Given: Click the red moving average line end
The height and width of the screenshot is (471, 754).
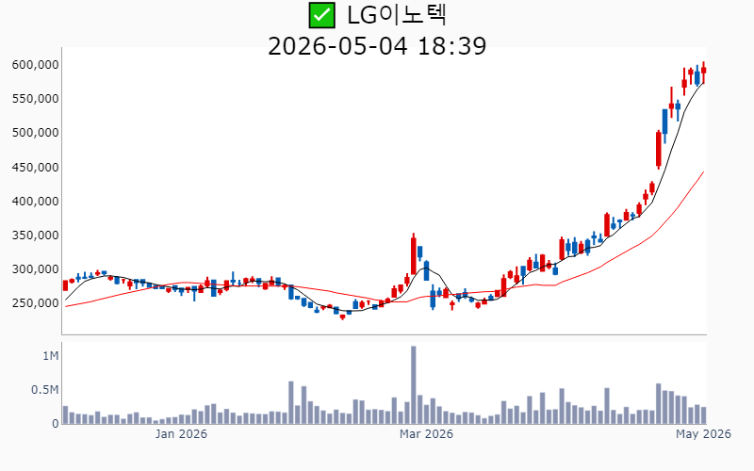Looking at the screenshot, I should (703, 172).
